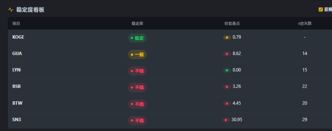Click the red dot indicator beside 8.62
Image resolution: width=332 pixels, height=131 pixels.
pos(227,54)
